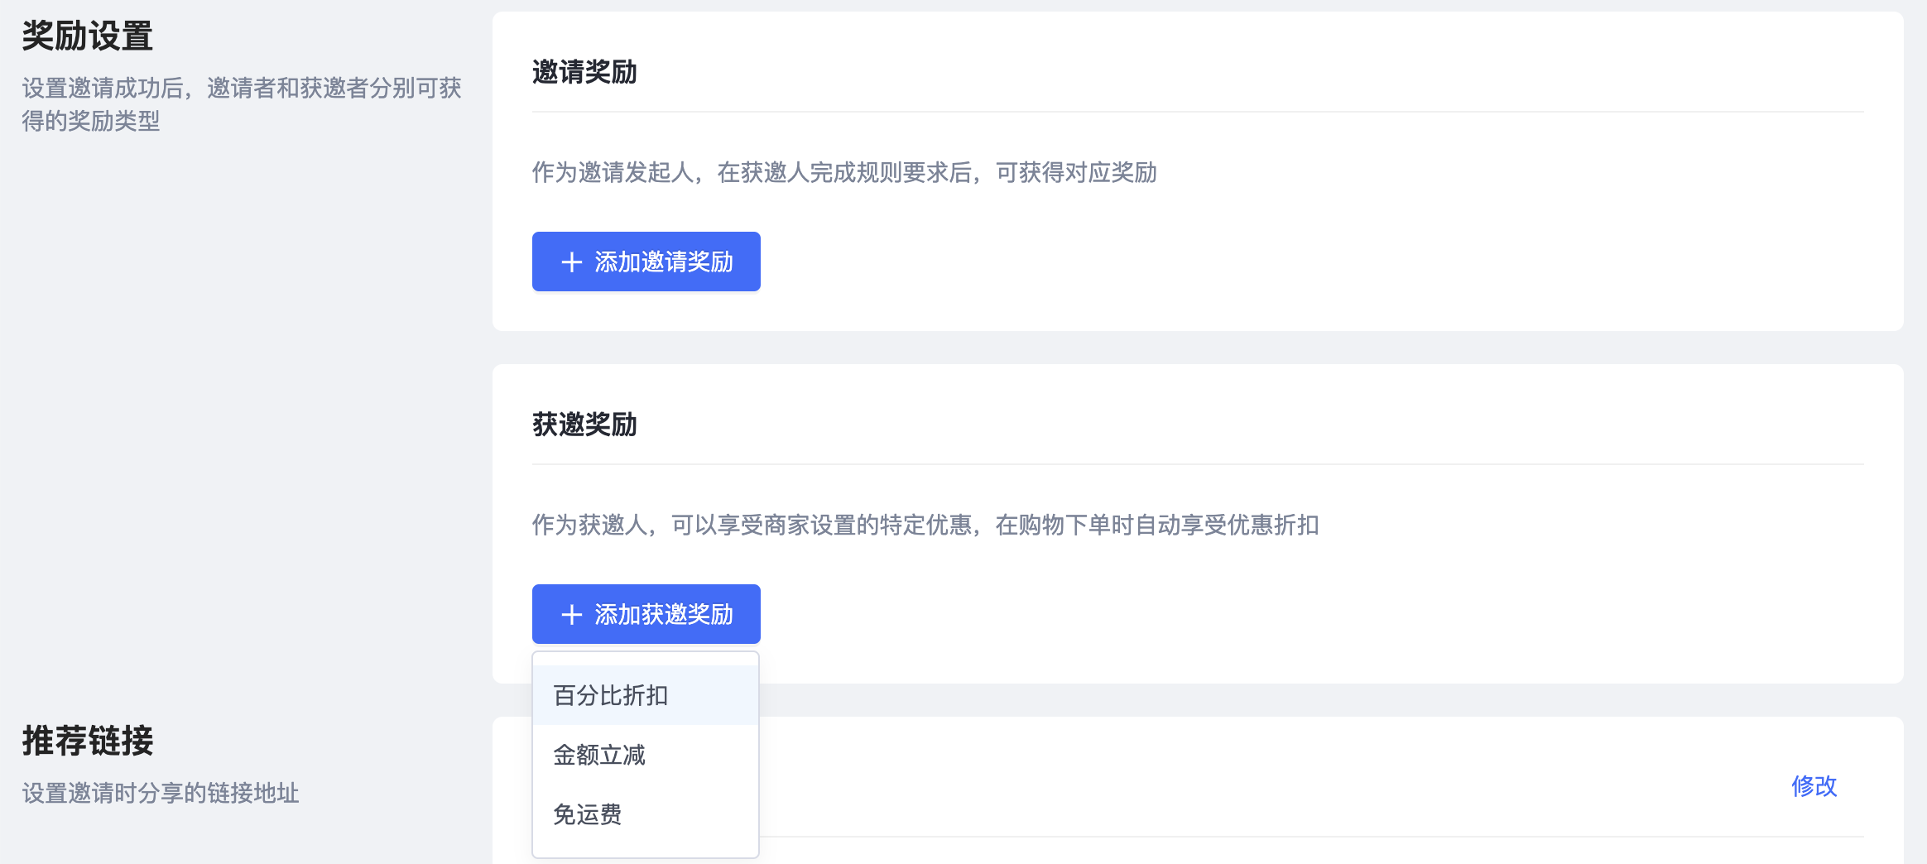Click the 奖励设置 section heading
Screen dimensions: 1927x864
coord(88,36)
